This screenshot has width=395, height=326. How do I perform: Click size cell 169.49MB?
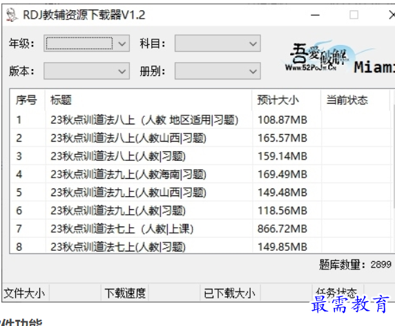click(282, 174)
